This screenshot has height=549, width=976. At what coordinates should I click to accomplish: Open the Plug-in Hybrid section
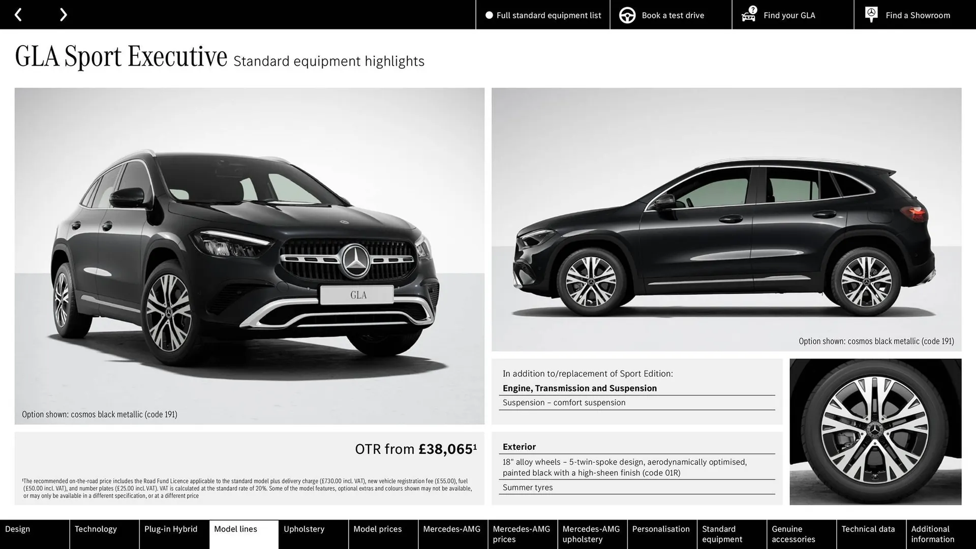click(170, 529)
